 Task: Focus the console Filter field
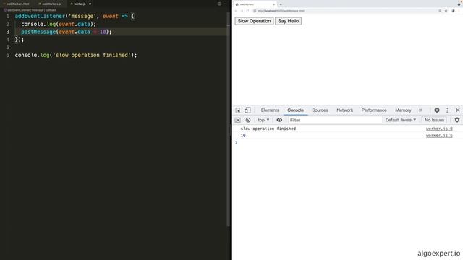pos(335,120)
